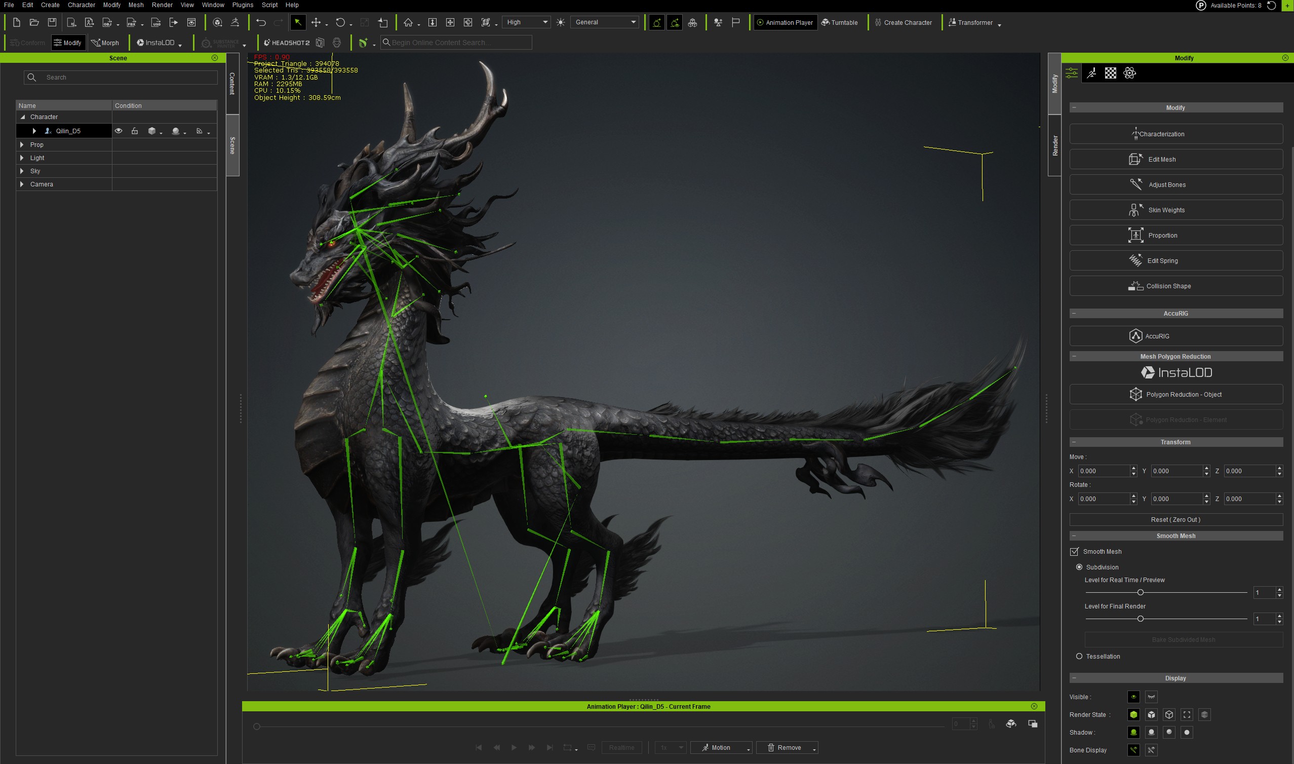Screen dimensions: 1294x764
Task: Click the Save project icon
Action: tap(52, 22)
